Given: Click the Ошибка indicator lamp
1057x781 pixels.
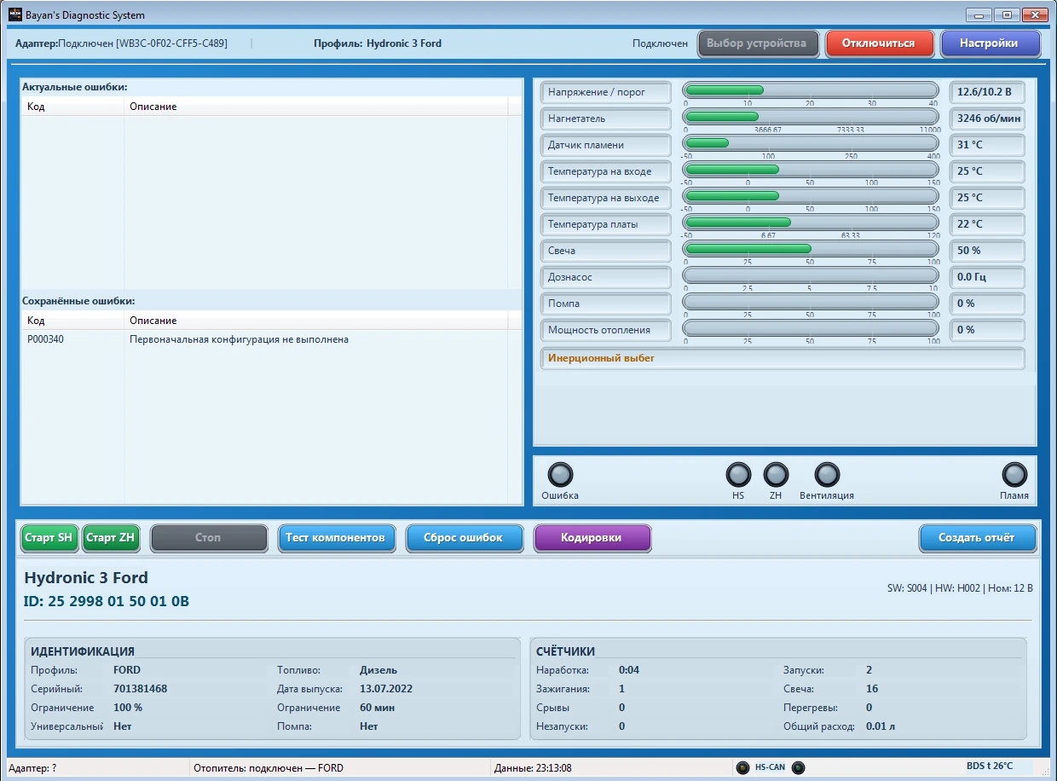Looking at the screenshot, I should pos(560,475).
